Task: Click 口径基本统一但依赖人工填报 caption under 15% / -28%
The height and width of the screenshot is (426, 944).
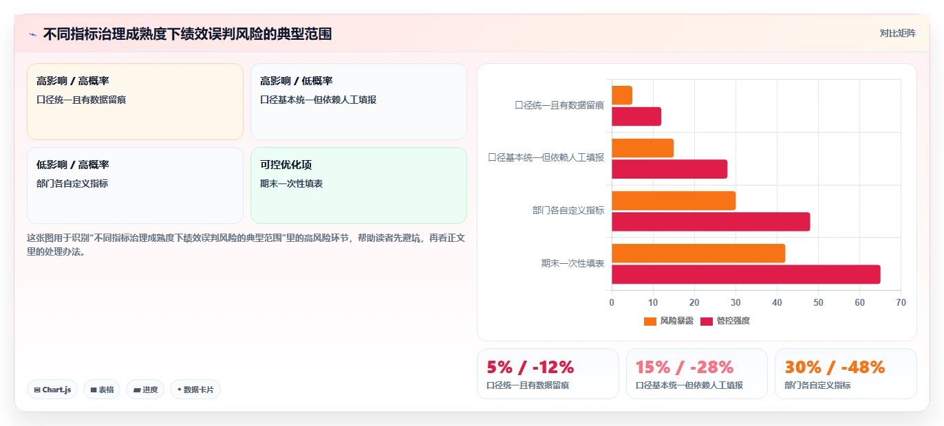Action: 689,385
